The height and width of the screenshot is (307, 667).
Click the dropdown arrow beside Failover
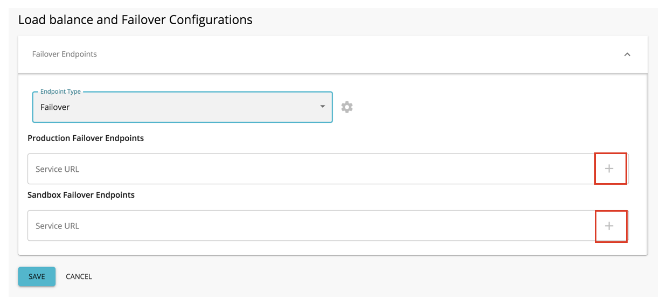[322, 107]
